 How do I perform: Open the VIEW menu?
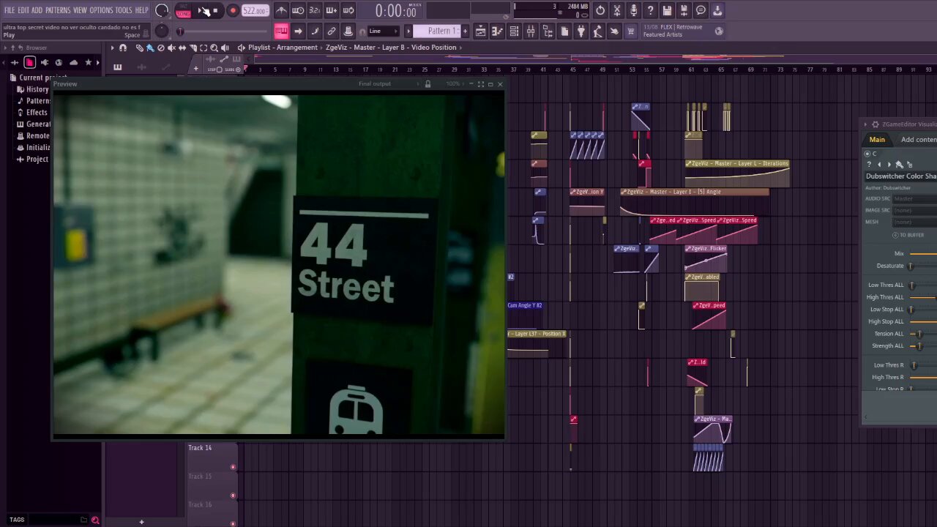coord(80,10)
